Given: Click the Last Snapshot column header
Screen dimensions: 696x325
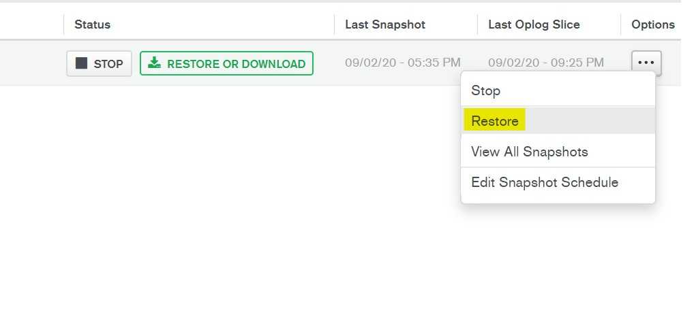Looking at the screenshot, I should click(x=385, y=24).
